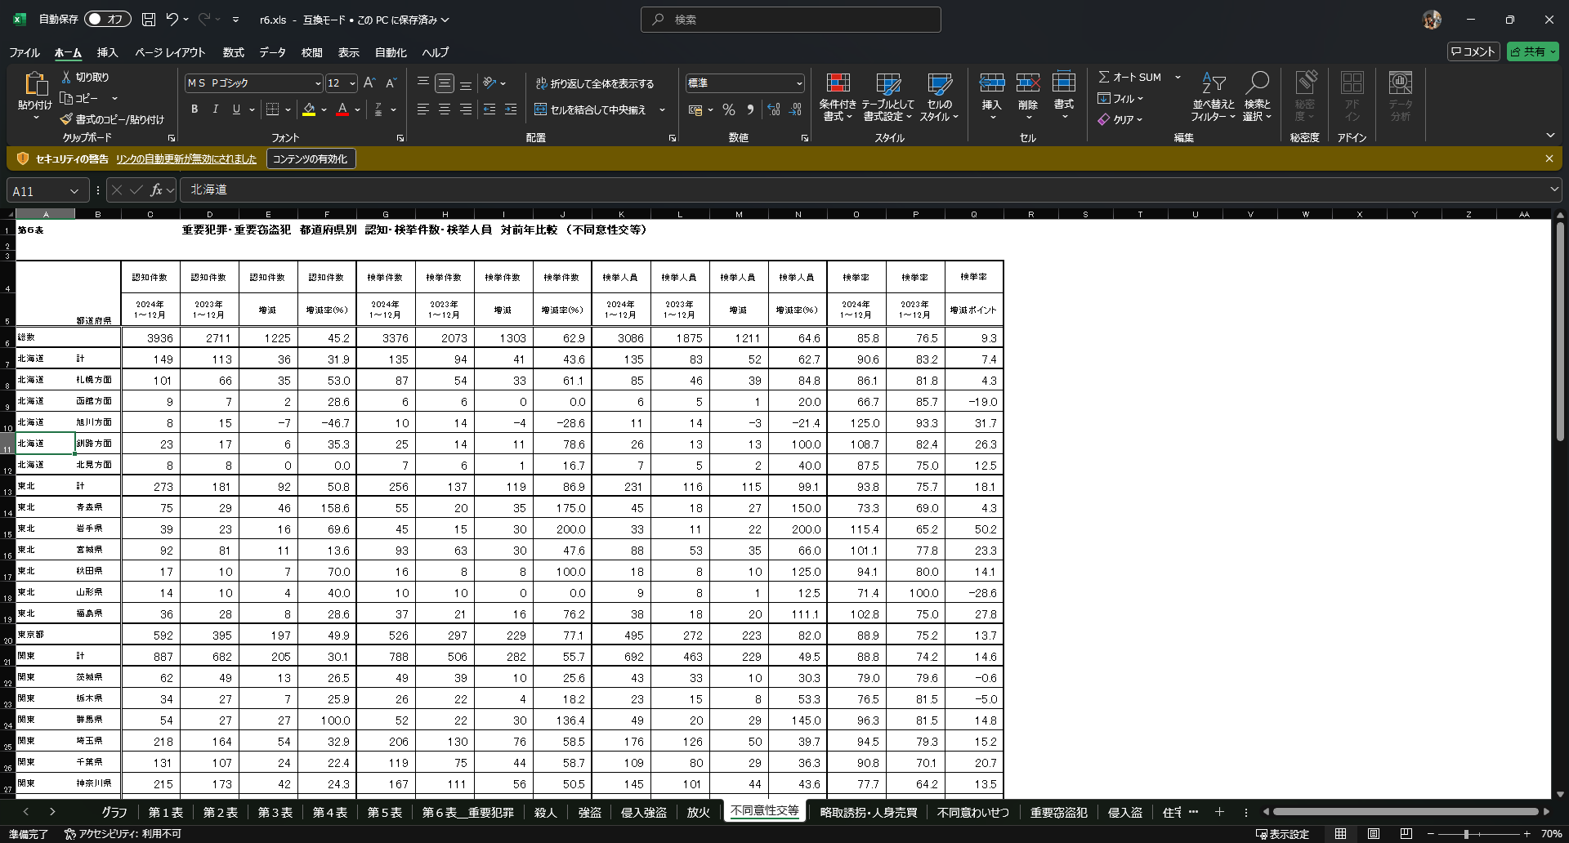
Task: Click the center align text icon
Action: [444, 109]
